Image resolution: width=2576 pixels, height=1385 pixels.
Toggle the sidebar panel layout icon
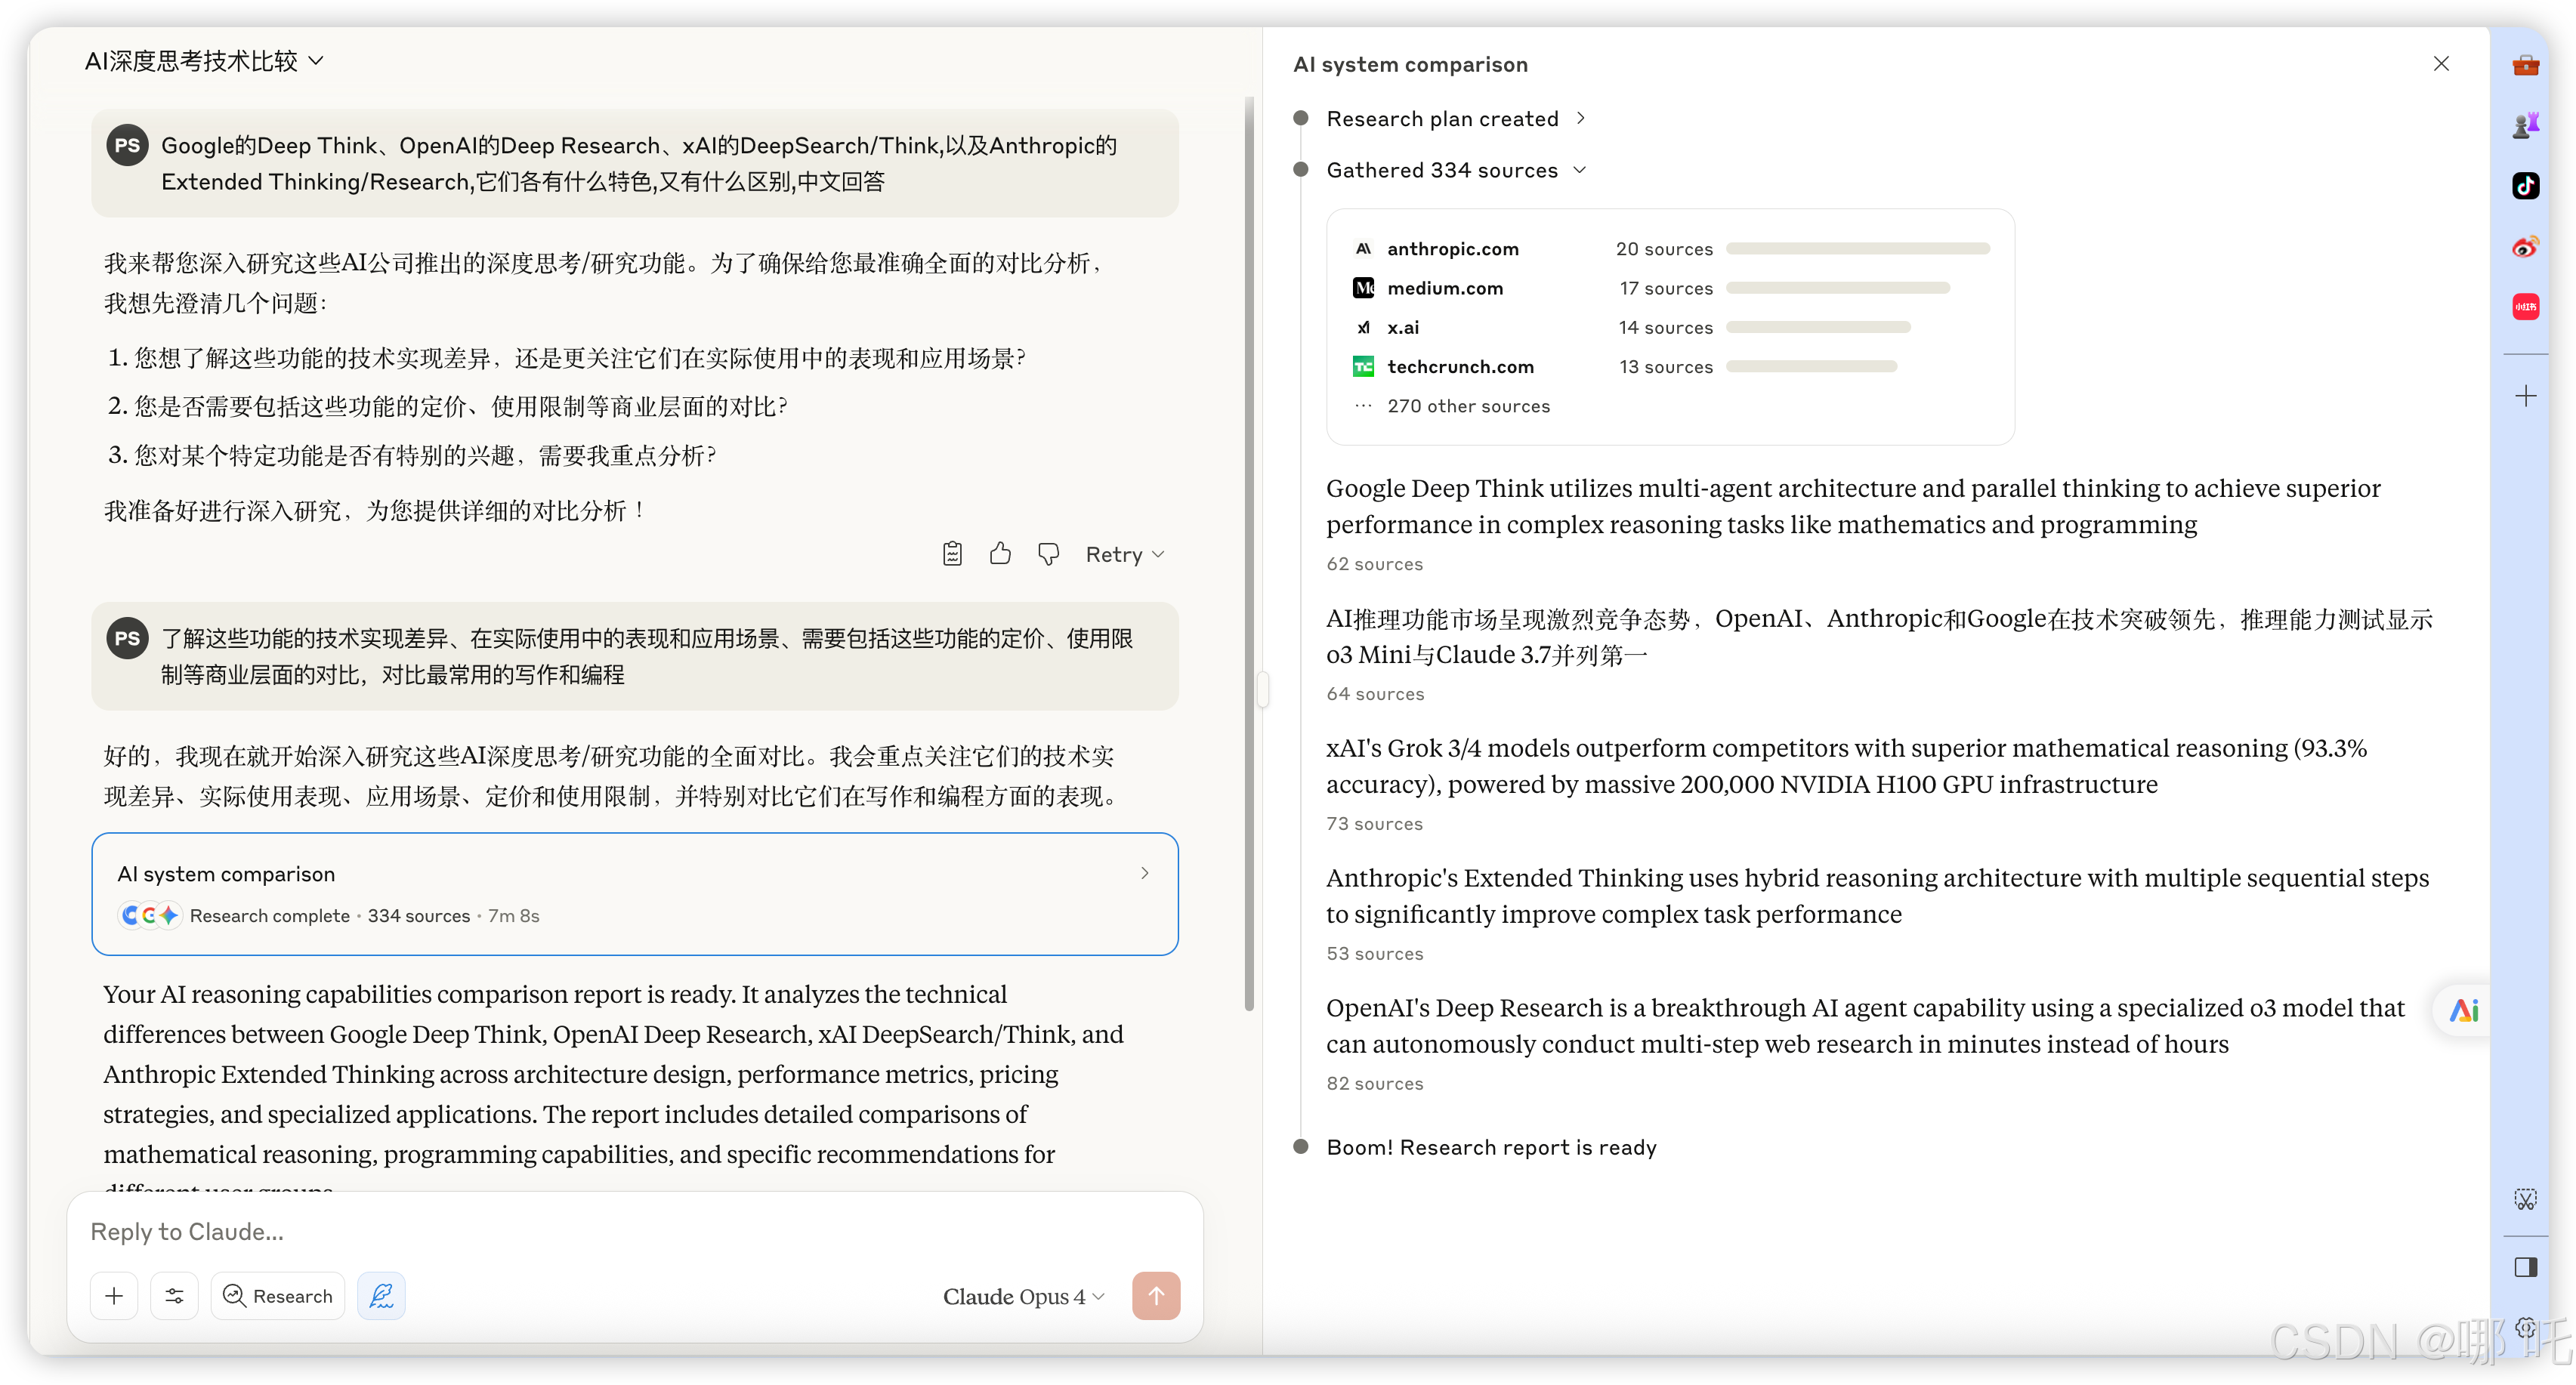click(2525, 1268)
